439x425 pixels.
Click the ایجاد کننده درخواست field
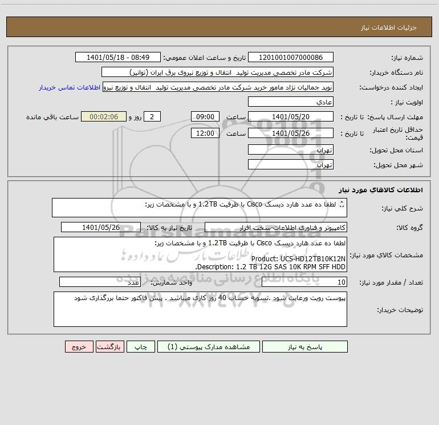point(218,87)
